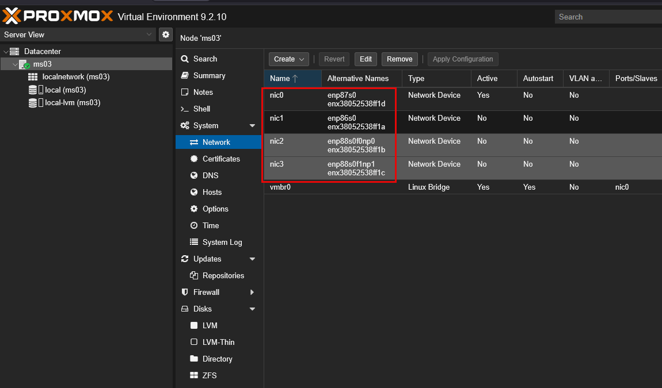Select localnetwork (ms03) in the tree

[x=76, y=77]
